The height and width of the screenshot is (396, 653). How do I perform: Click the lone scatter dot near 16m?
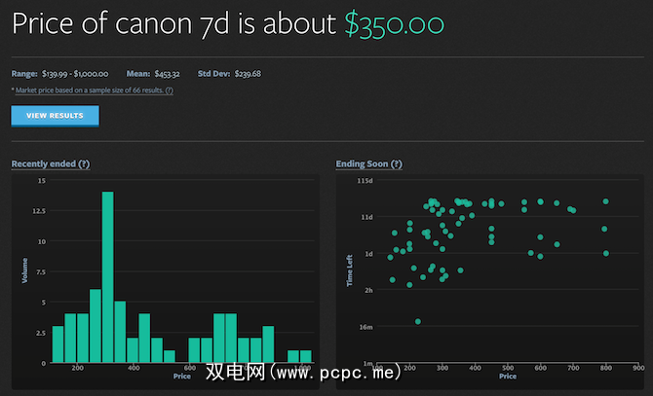click(x=418, y=321)
